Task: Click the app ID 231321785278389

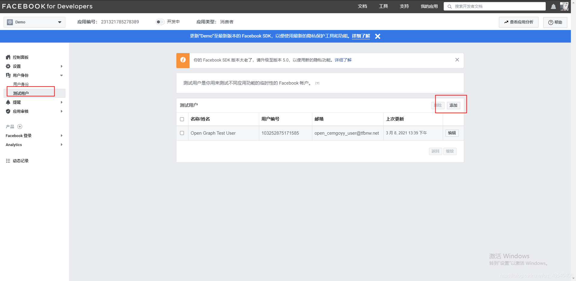Action: [120, 22]
